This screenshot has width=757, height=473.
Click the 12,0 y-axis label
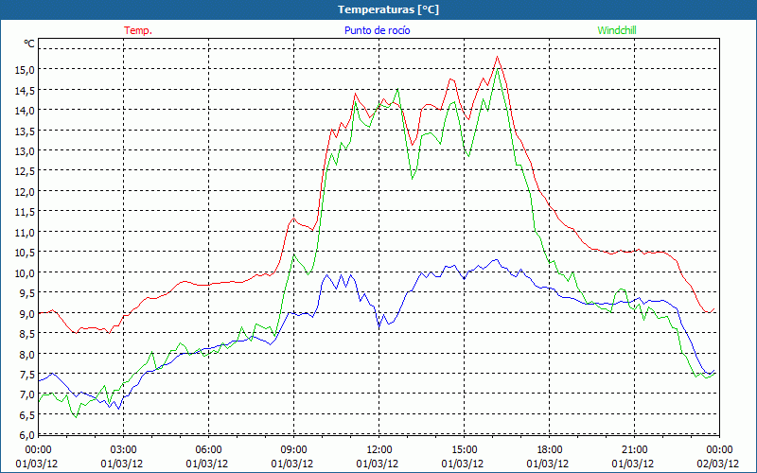click(x=26, y=191)
